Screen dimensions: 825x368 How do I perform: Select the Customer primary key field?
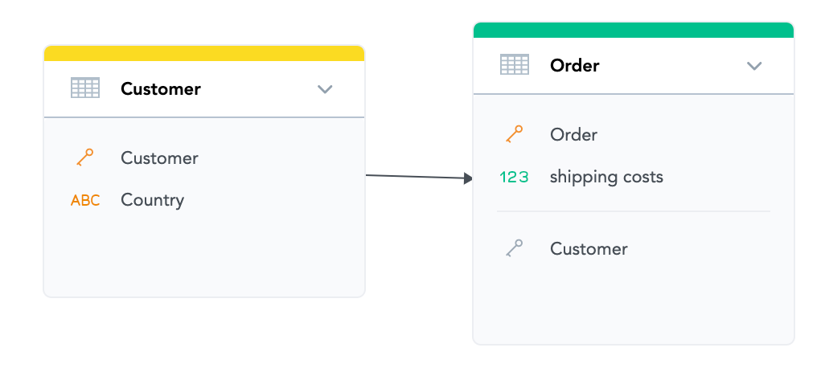point(159,158)
